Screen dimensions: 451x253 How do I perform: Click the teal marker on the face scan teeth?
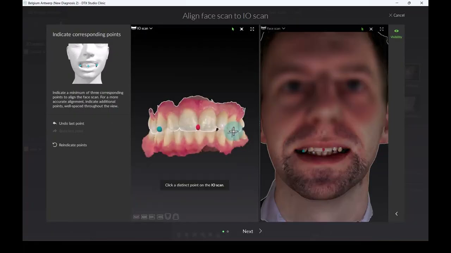304,150
